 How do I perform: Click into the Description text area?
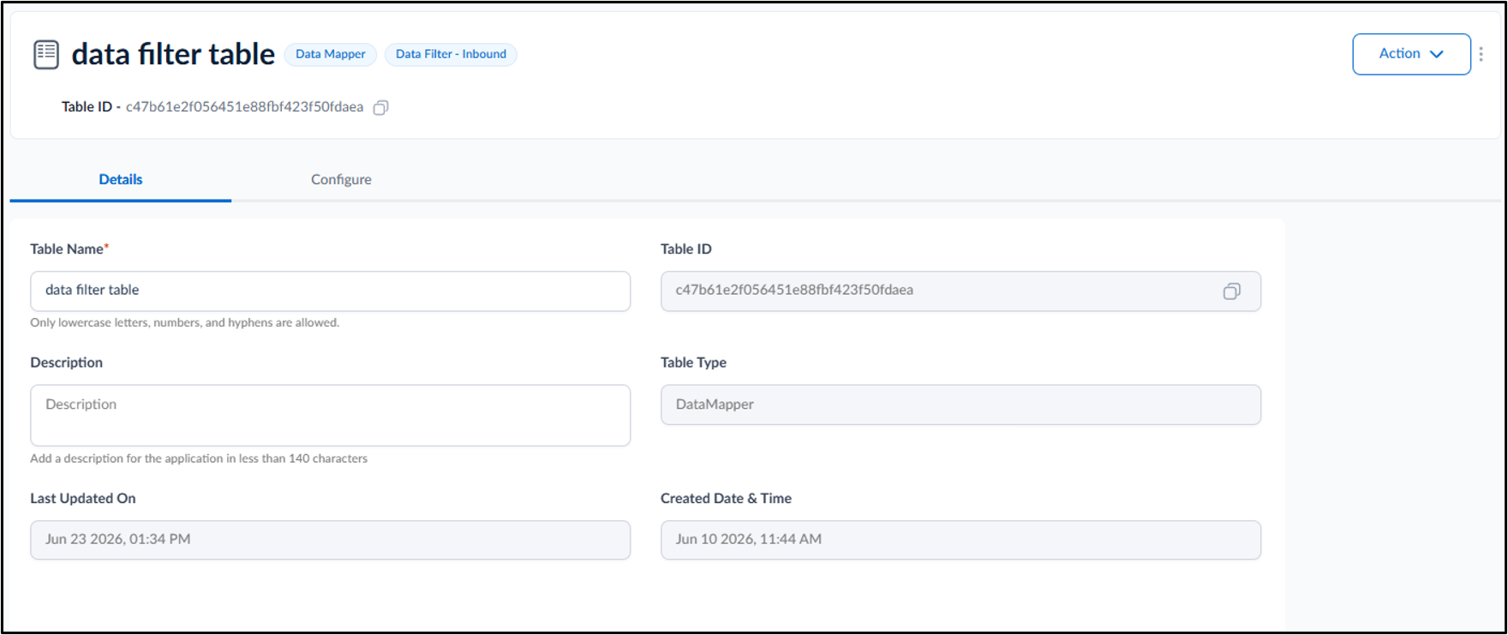click(x=330, y=415)
